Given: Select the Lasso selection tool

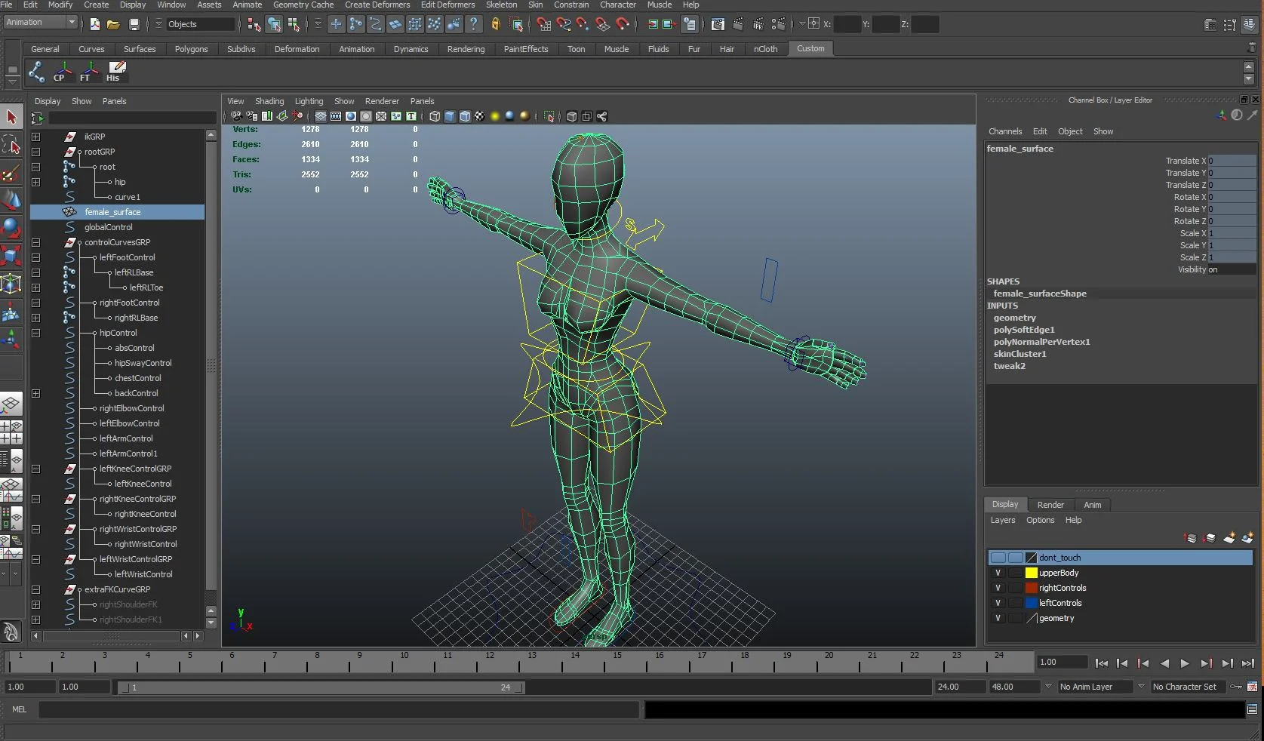Looking at the screenshot, I should click(11, 145).
